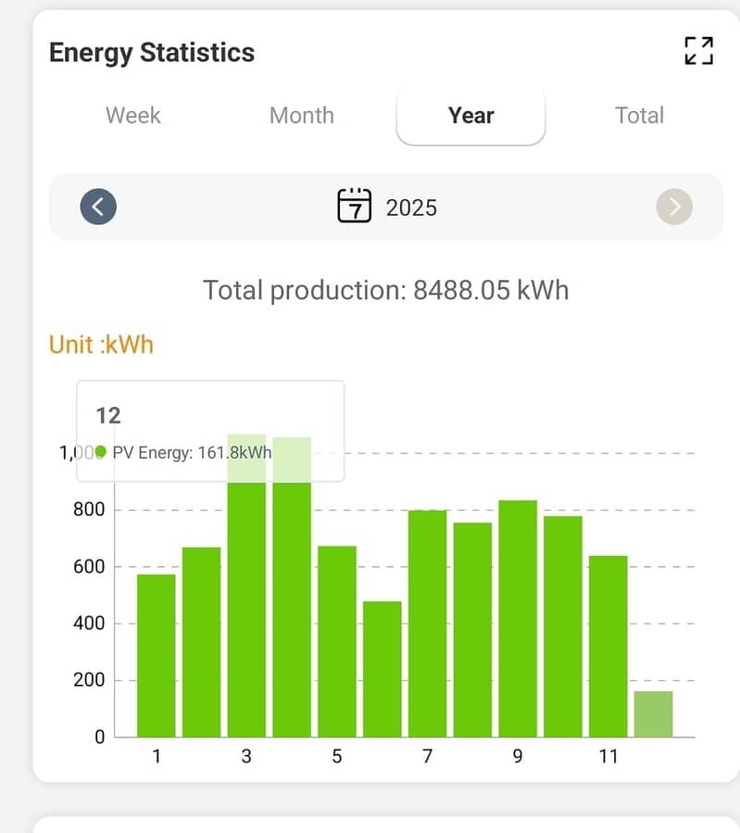Click the short month 12 bar
The height and width of the screenshot is (833, 740).
pos(654,713)
